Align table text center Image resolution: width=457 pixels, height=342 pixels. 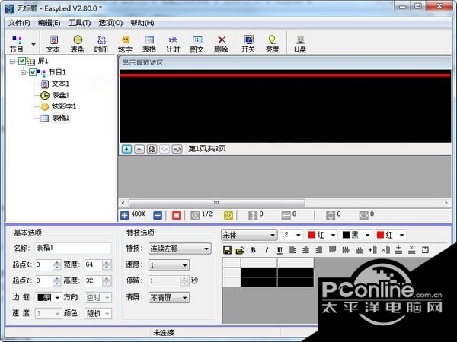[x=305, y=250]
